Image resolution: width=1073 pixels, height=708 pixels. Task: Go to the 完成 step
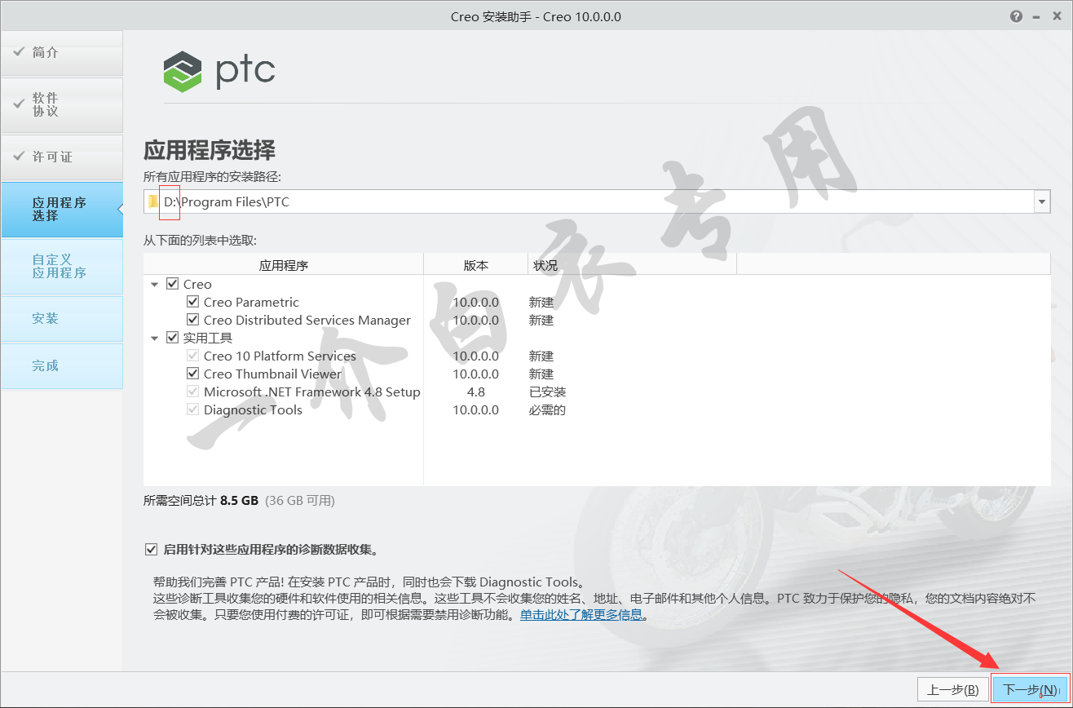62,366
